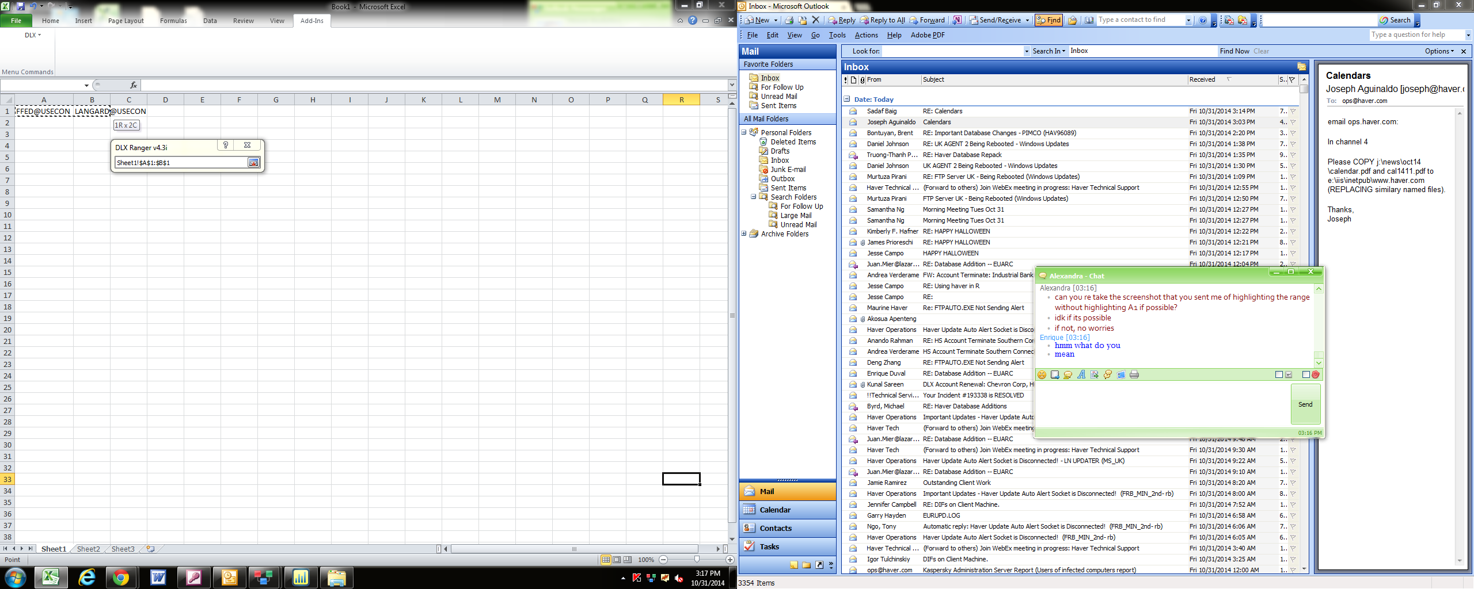1474x589 pixels.
Task: Open the Look for dropdown arrow
Action: 1026,51
